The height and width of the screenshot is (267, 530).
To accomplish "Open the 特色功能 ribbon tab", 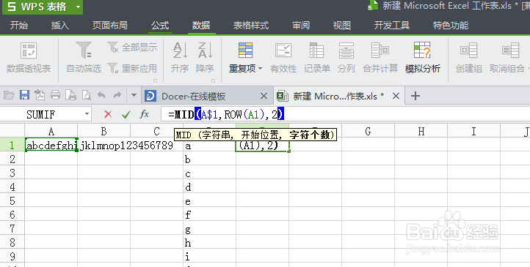I will click(x=451, y=26).
